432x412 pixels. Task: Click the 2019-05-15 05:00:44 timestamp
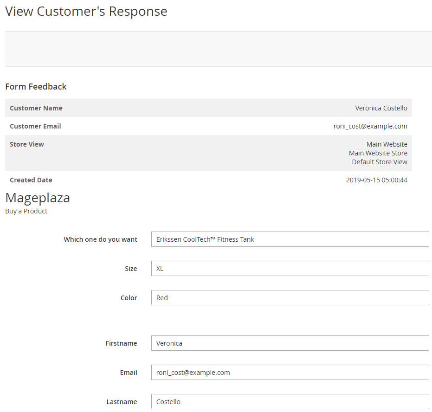click(x=376, y=180)
